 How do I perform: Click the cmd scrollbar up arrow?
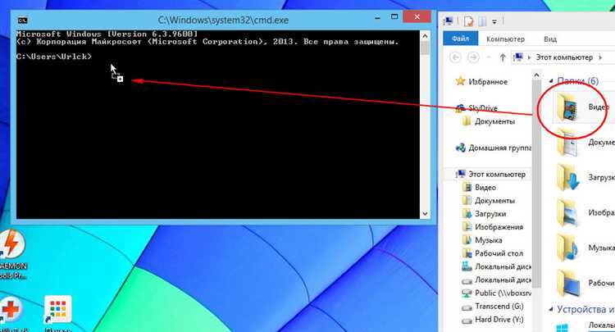point(425,36)
